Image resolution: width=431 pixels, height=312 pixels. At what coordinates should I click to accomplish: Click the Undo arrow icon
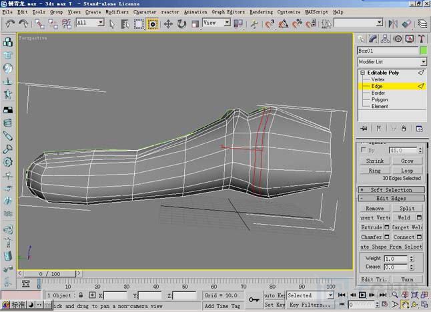point(10,24)
